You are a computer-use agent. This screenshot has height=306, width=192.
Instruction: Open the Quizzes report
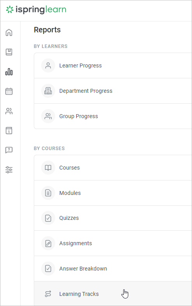click(113, 218)
